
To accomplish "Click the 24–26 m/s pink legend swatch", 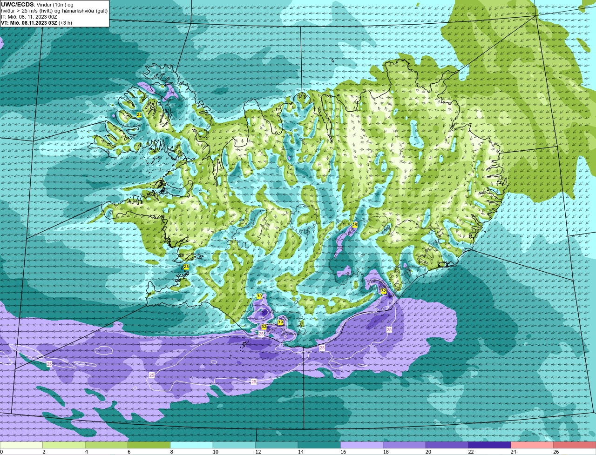I will 532,445.
